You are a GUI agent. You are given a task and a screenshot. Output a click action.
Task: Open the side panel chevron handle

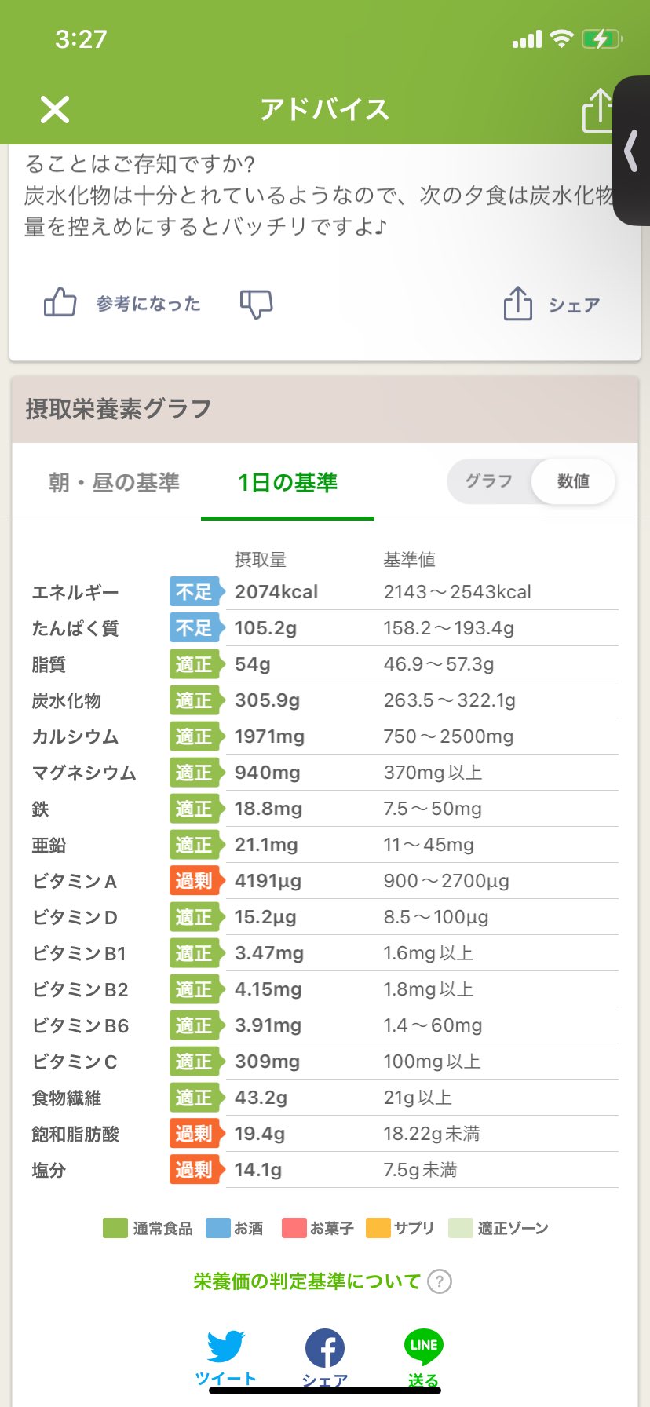(631, 151)
